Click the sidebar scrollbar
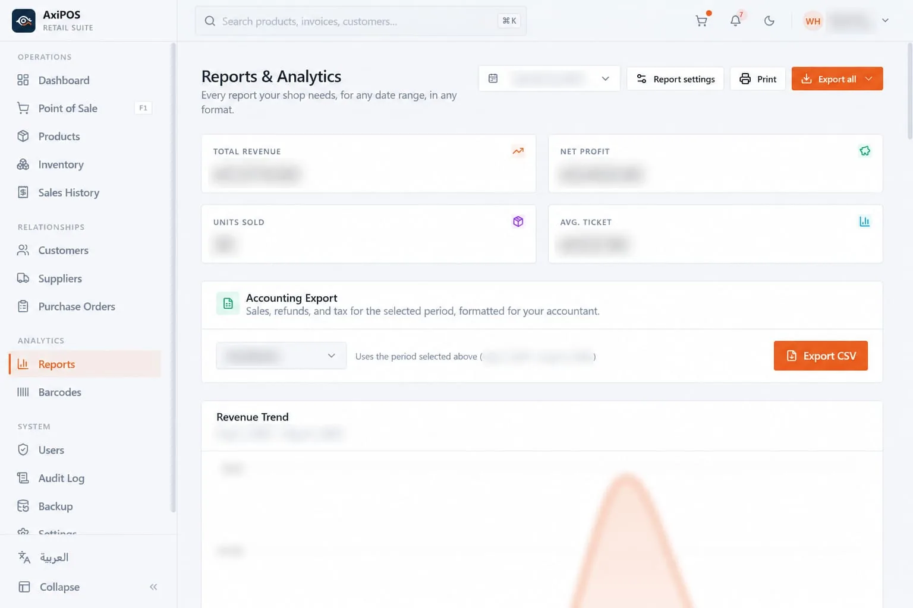Viewport: 913px width, 608px height. [173, 277]
